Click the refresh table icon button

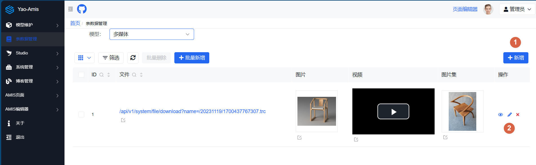(x=133, y=58)
